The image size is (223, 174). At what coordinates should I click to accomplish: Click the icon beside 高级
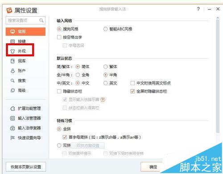point(12,90)
